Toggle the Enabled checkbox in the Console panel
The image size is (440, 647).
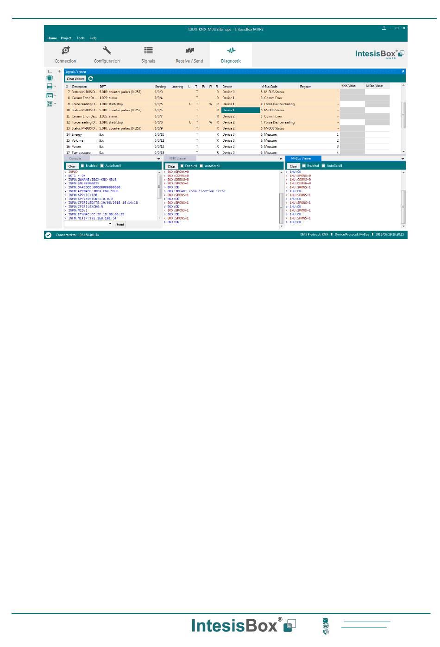[x=82, y=166]
